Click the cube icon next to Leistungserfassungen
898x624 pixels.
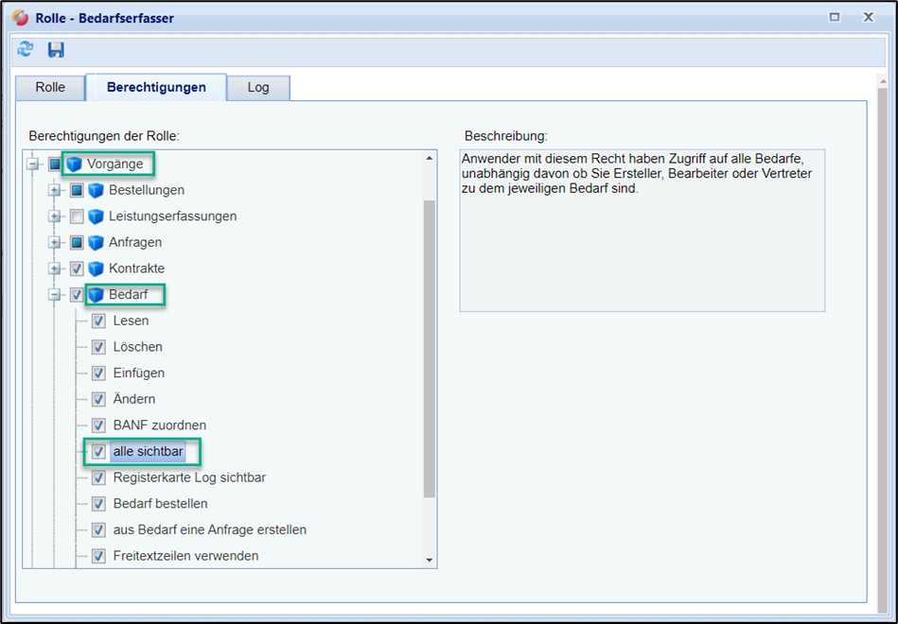tap(97, 217)
